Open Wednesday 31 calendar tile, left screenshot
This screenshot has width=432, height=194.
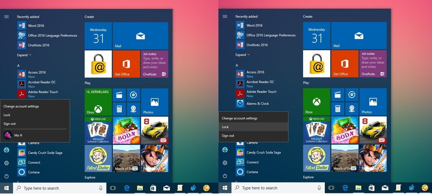(98, 36)
